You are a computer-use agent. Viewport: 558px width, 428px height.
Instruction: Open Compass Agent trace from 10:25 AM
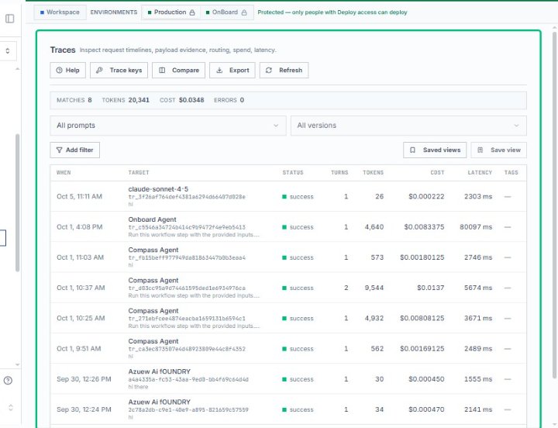point(288,319)
